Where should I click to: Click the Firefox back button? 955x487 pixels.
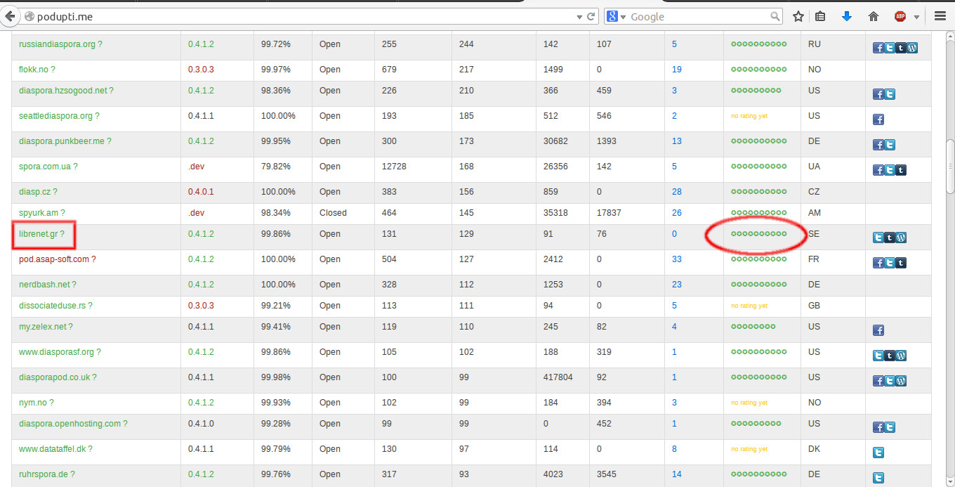[11, 16]
